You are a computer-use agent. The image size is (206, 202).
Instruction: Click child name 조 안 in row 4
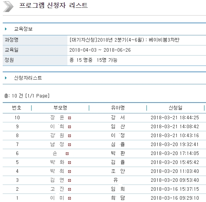point(118,171)
